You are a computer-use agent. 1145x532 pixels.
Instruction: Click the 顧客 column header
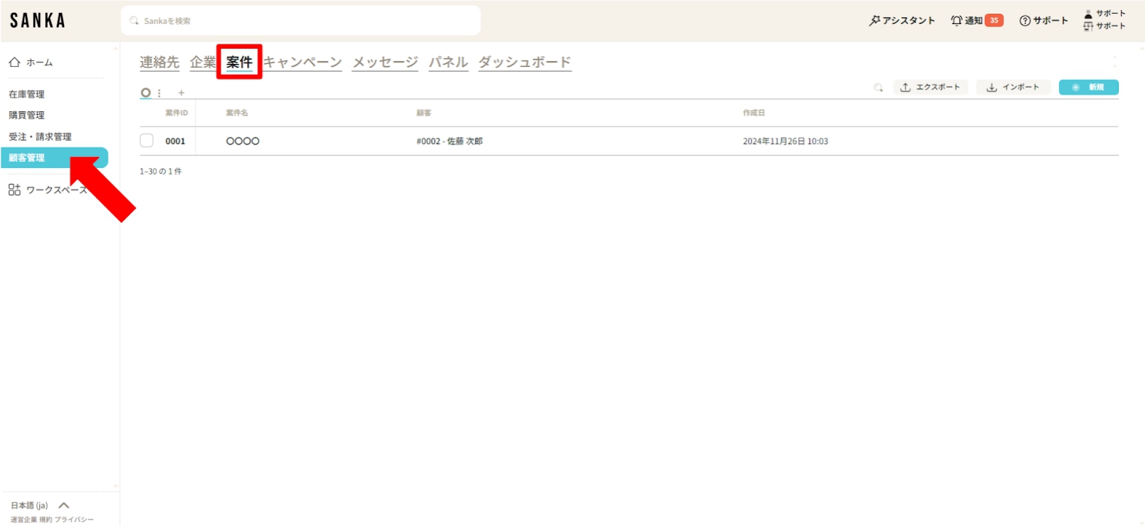click(424, 113)
